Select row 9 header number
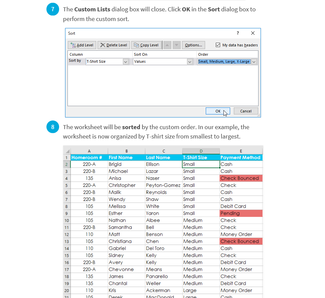325x298 pixels. 66,213
